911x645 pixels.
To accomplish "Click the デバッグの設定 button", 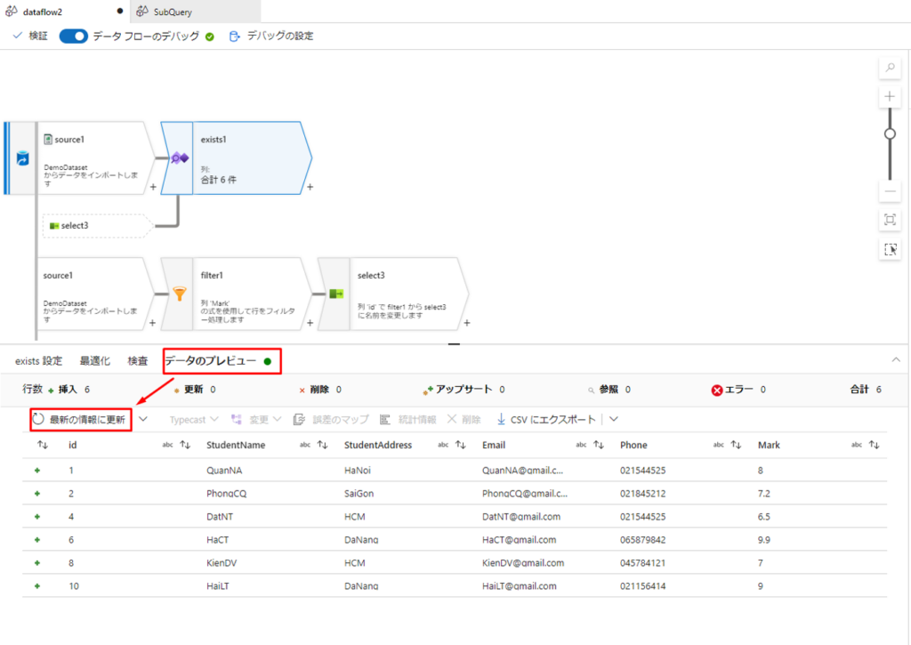I will coord(271,36).
